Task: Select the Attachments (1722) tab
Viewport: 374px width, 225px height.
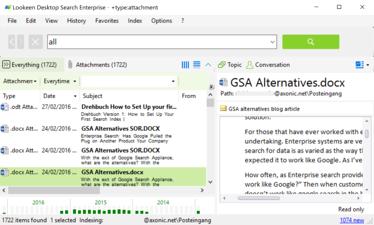Action: tap(97, 65)
